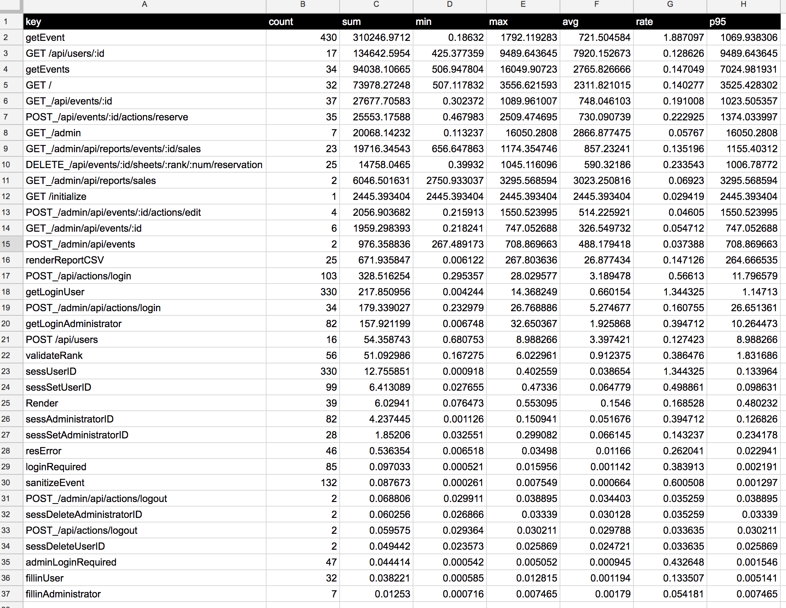786x608 pixels.
Task: Select row 15 header number
Action: (x=6, y=244)
